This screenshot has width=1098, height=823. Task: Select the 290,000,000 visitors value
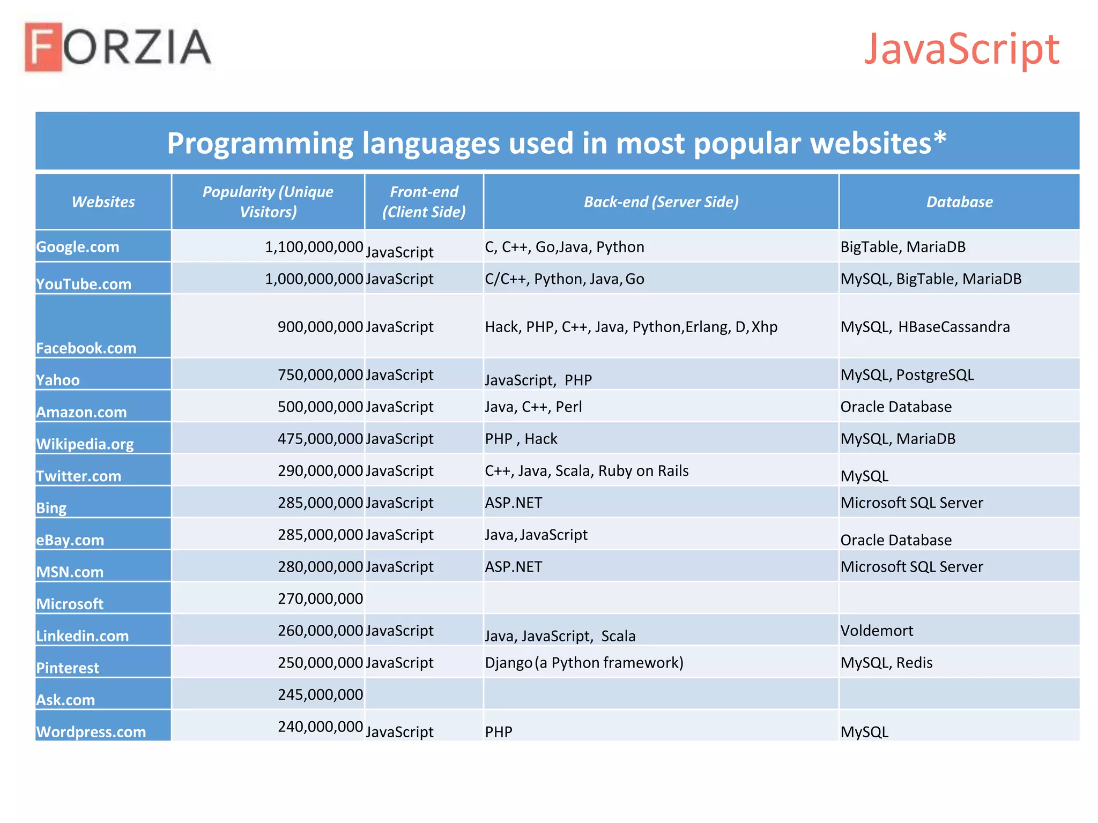coord(321,471)
